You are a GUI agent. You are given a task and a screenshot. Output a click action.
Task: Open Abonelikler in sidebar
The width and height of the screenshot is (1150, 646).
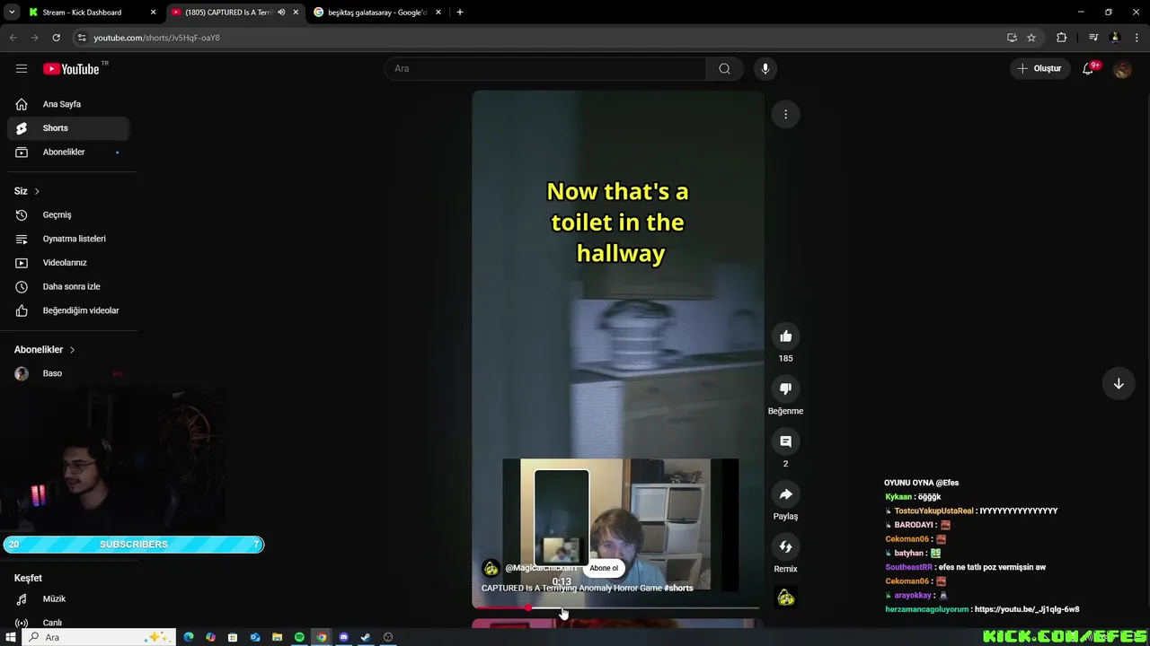tap(68, 153)
